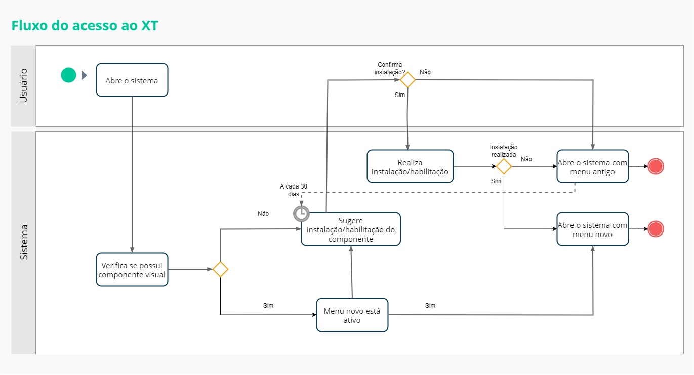This screenshot has width=694, height=375.
Task: Click the 'Sim' label left of 'Menu novo está ativo'
Action: pyautogui.click(x=268, y=306)
